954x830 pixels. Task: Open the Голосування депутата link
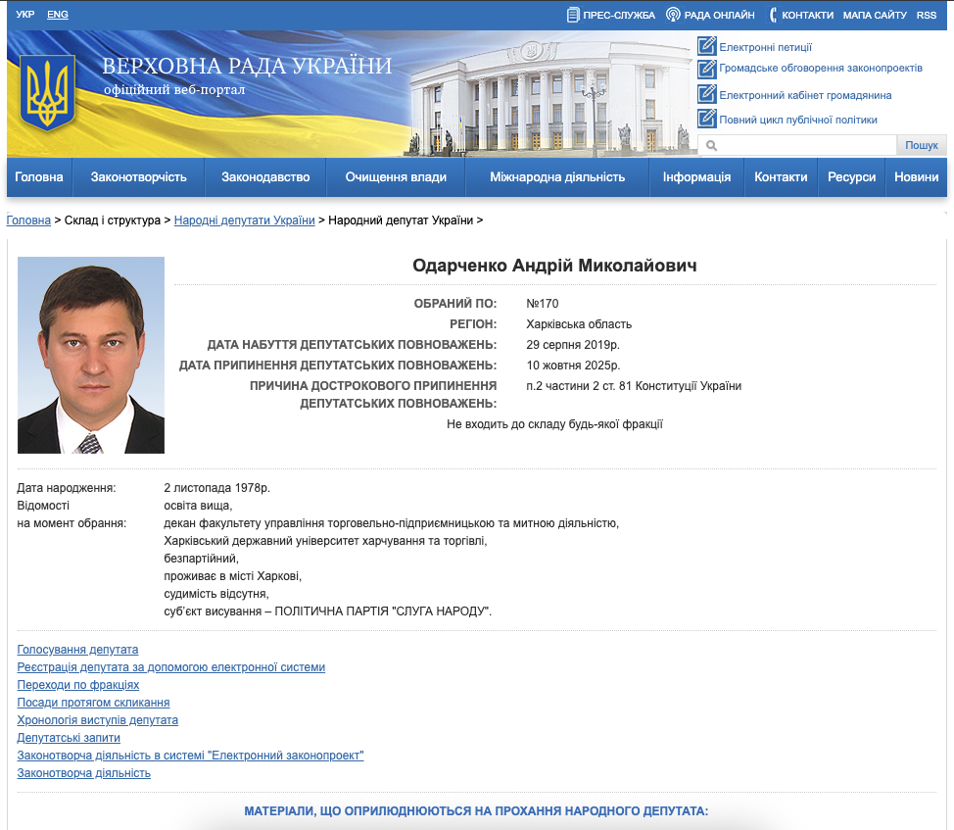pos(77,650)
